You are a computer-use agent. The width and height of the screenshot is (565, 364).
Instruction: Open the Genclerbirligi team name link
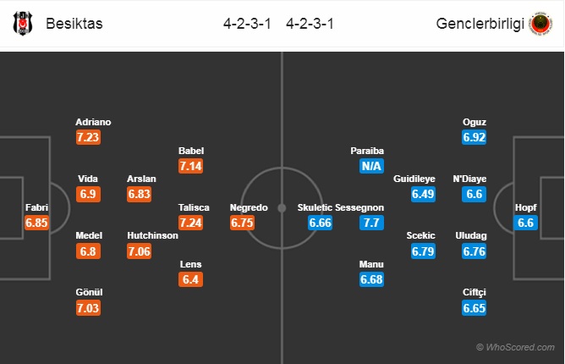click(480, 24)
